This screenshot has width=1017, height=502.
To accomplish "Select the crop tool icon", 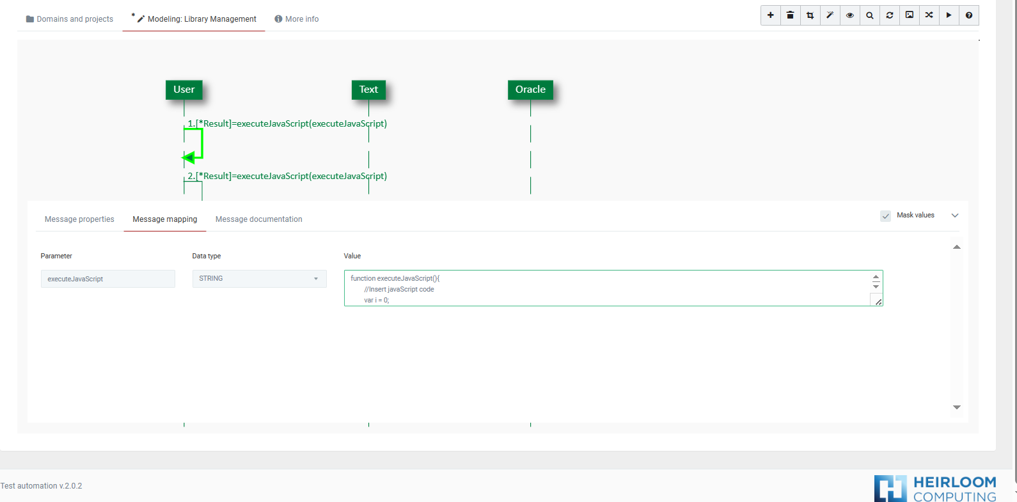I will click(810, 15).
